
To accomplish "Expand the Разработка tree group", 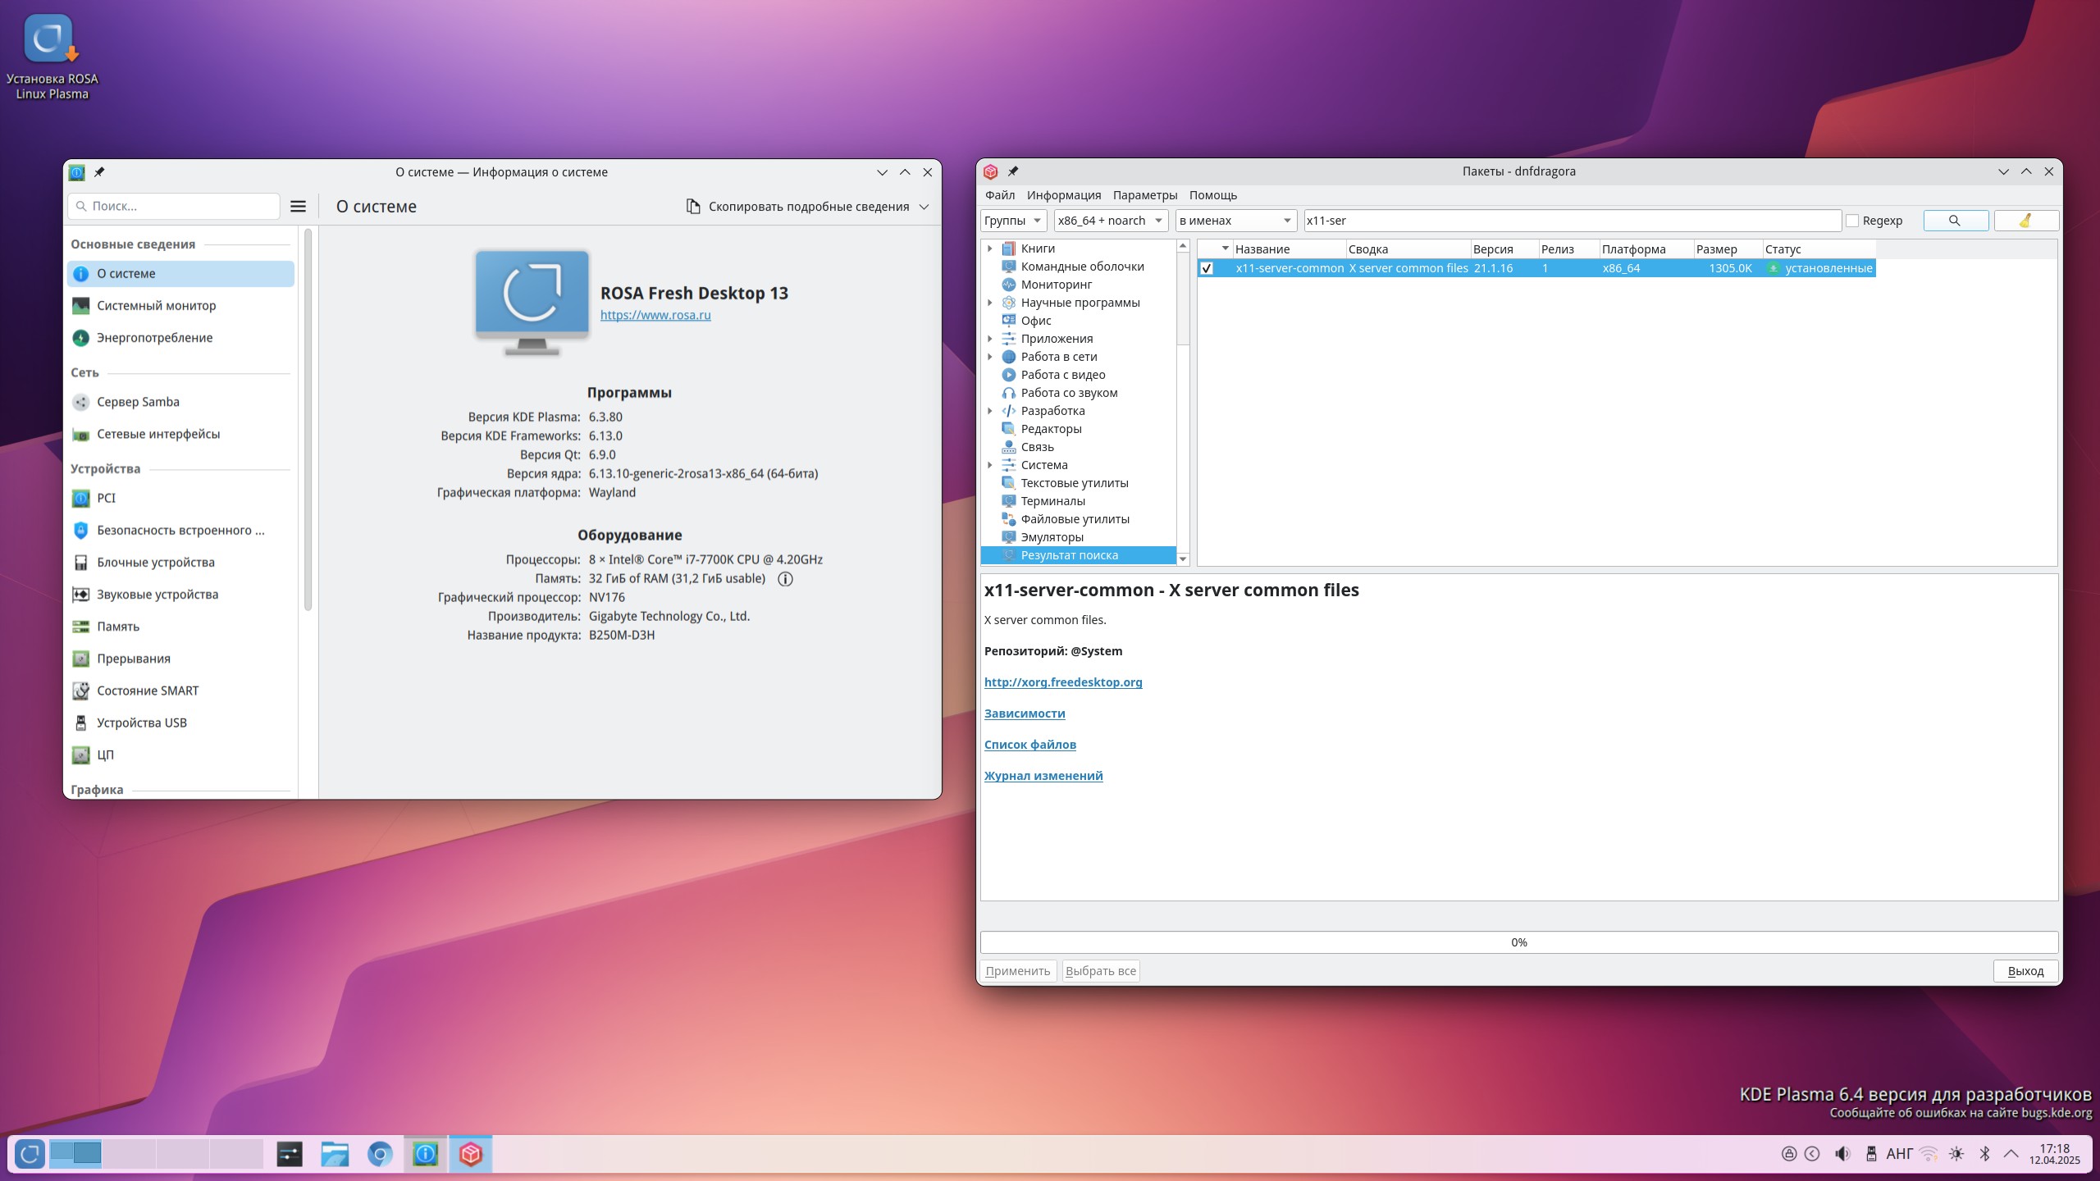I will point(990,411).
